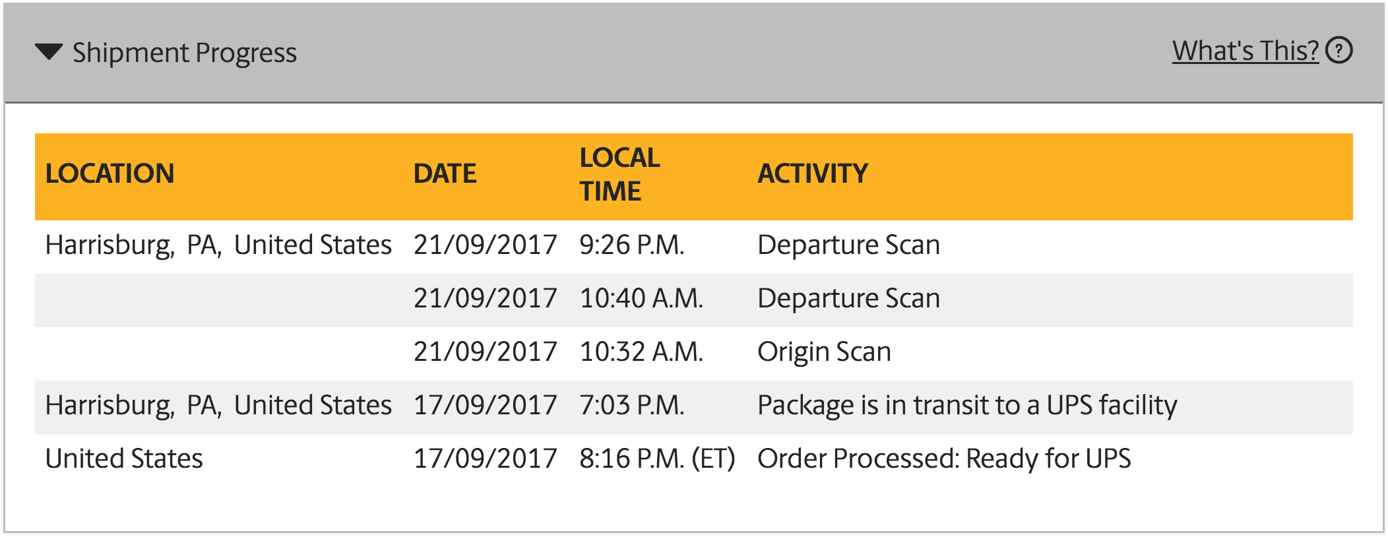This screenshot has height=539, width=1388.
Task: Click Package is in transit to a UPS facility
Action: 967,405
